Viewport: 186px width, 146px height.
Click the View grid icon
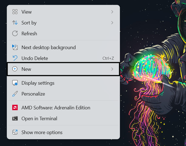pos(15,12)
